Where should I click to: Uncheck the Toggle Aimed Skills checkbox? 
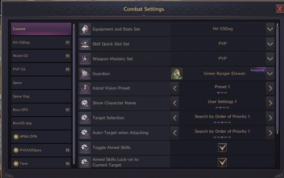[222, 147]
